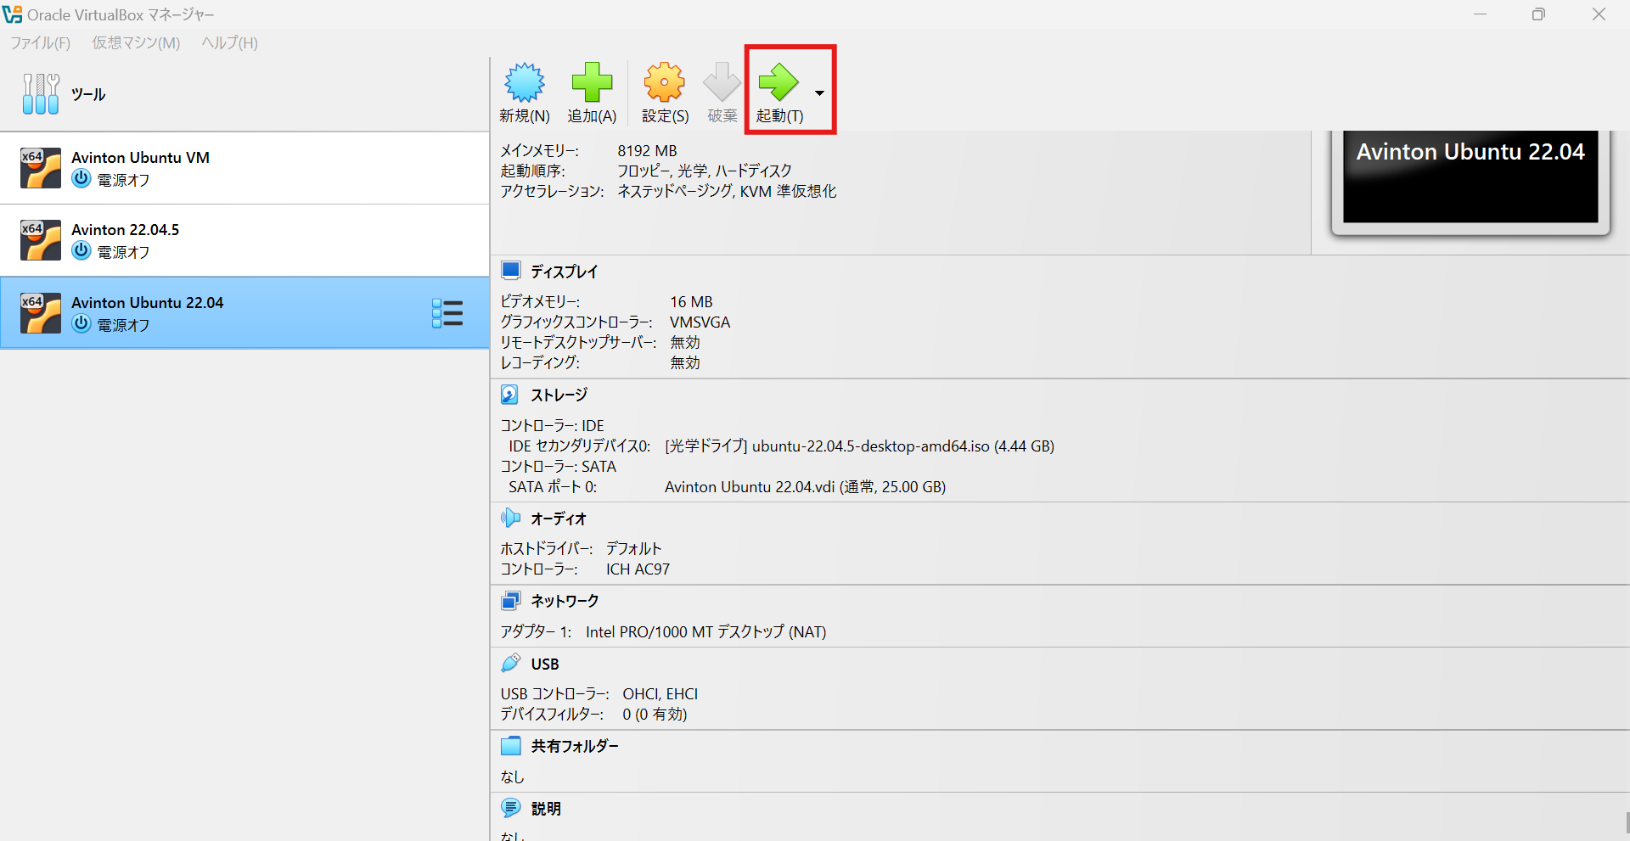This screenshot has width=1630, height=841.
Task: Click the Intel PRO/1000 MT adapter text
Action: tap(705, 632)
